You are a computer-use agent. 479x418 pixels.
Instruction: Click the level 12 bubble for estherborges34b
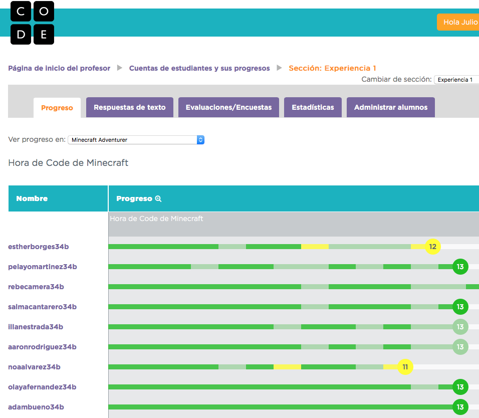coord(432,247)
